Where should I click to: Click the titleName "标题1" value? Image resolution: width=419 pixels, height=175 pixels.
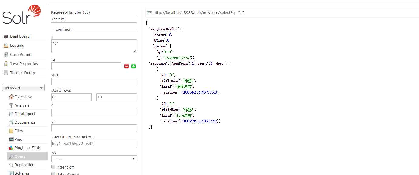click(189, 81)
